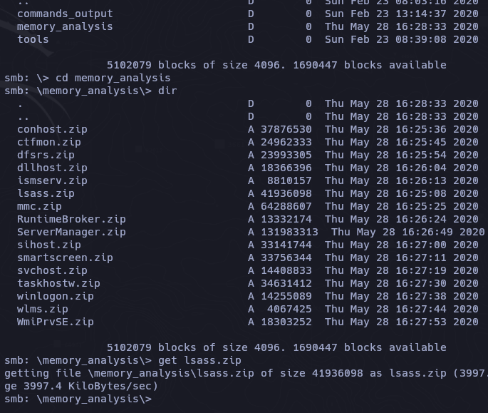This screenshot has width=488, height=413.
Task: Select ismserv.zip filename
Action: 52,180
